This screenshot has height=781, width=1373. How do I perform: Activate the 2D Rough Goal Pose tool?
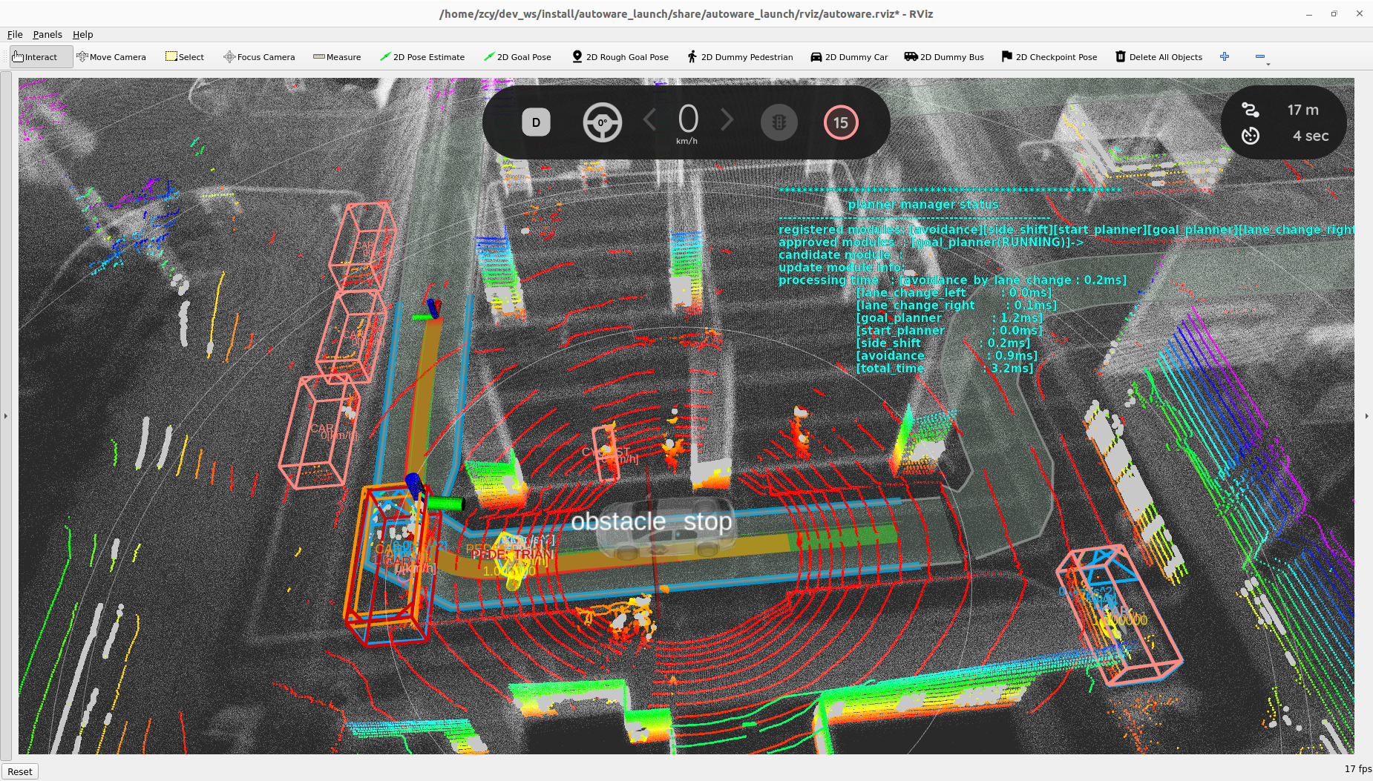point(620,57)
